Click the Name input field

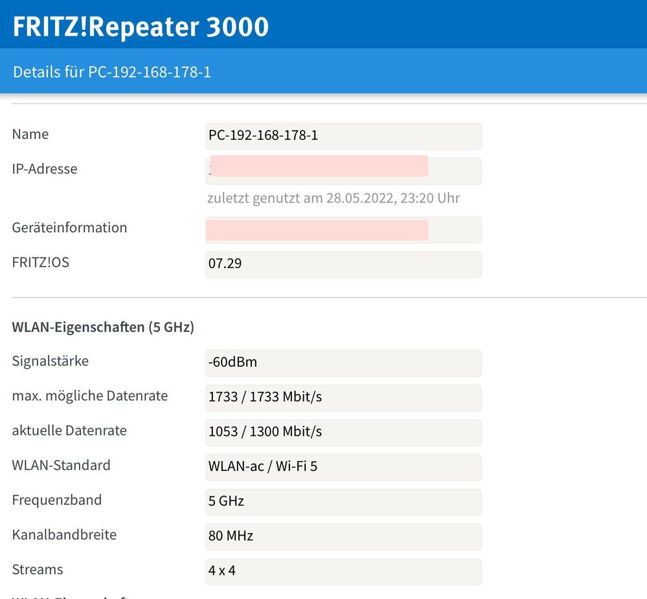(x=343, y=136)
